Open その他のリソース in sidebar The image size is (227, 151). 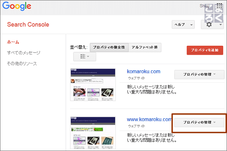[22, 63]
